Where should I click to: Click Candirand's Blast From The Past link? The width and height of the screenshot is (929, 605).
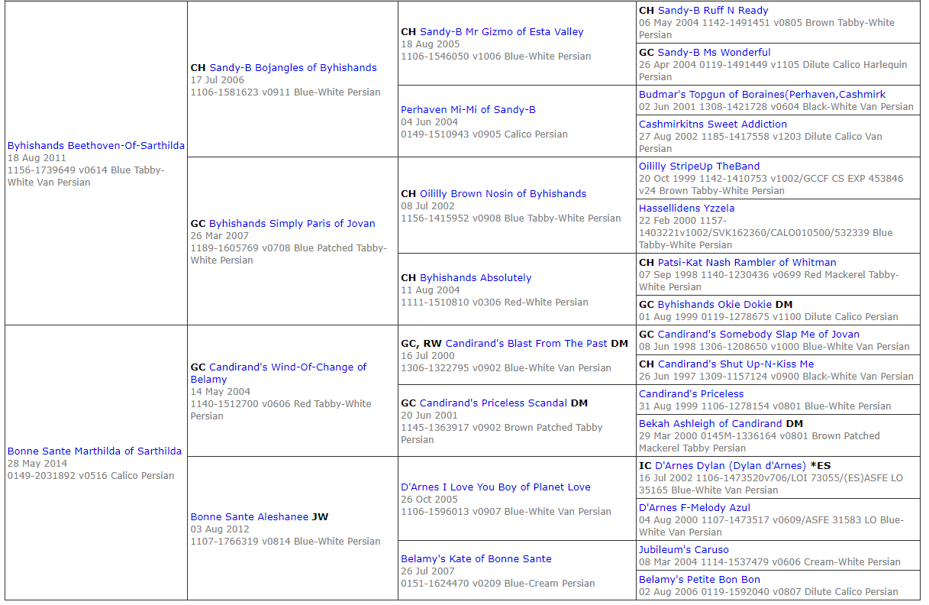coord(526,344)
